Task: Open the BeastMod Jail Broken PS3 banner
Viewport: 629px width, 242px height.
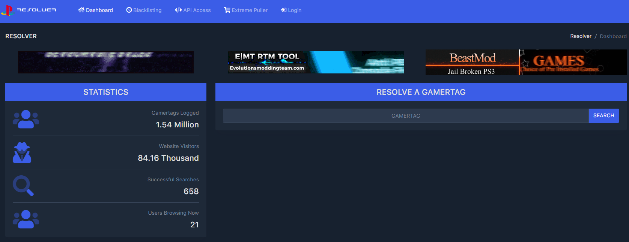Action: point(526,62)
